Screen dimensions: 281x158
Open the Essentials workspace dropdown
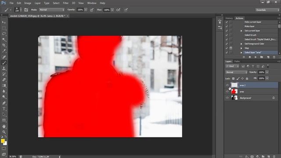click(x=267, y=10)
